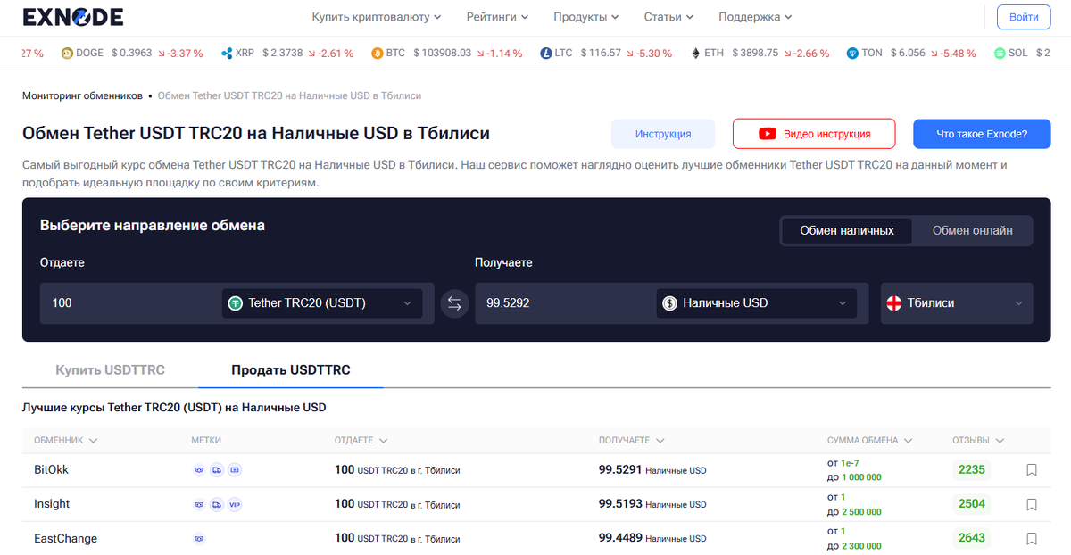Bookmark the BitOkk exchanger
1071x555 pixels.
coord(1031,469)
